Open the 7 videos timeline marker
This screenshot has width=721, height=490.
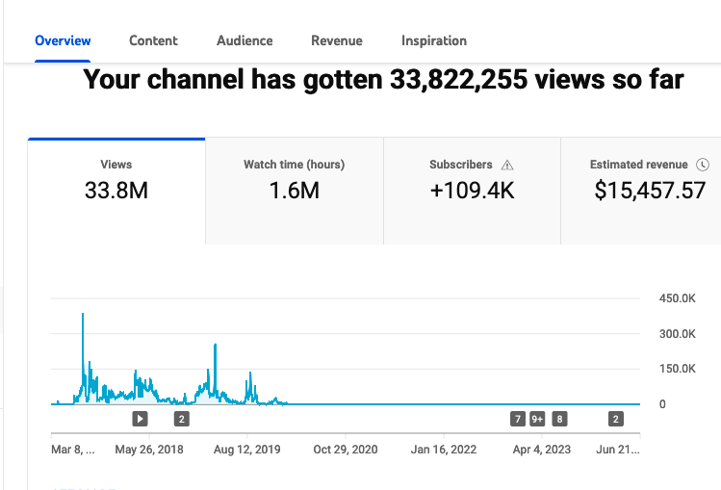(518, 419)
